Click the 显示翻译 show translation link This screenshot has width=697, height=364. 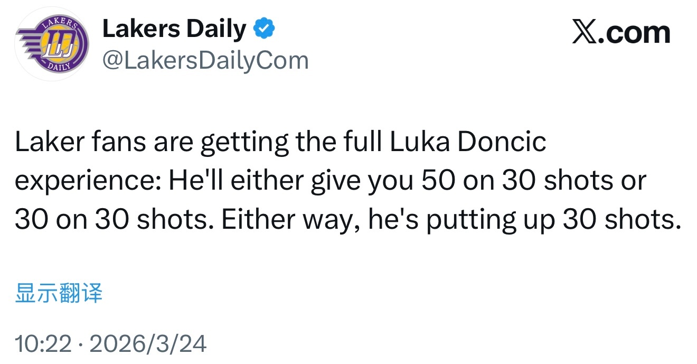tap(59, 293)
